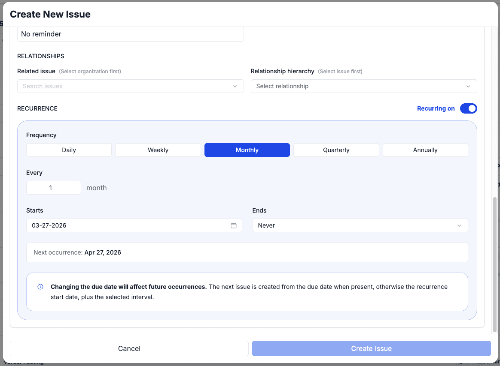Click the No reminder field
This screenshot has height=366, width=500.
coord(130,34)
